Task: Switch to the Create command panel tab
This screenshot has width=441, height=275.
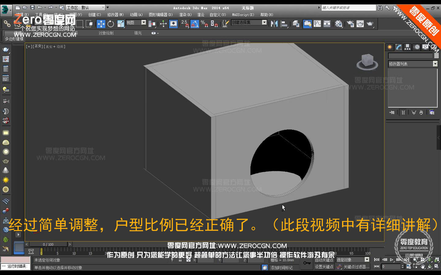Action: [390, 47]
